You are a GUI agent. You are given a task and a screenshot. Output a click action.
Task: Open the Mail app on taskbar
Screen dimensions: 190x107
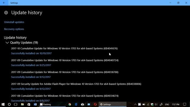[x=83, y=104]
